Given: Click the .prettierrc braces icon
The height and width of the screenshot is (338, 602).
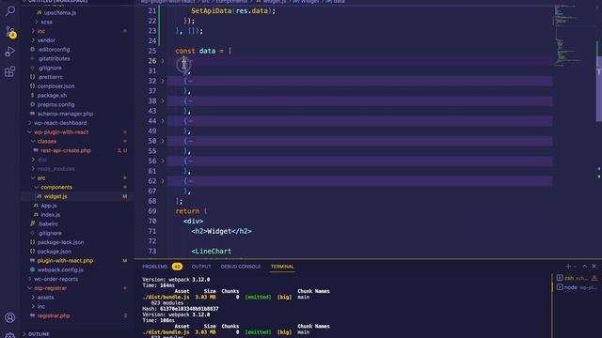Looking at the screenshot, I should point(32,77).
